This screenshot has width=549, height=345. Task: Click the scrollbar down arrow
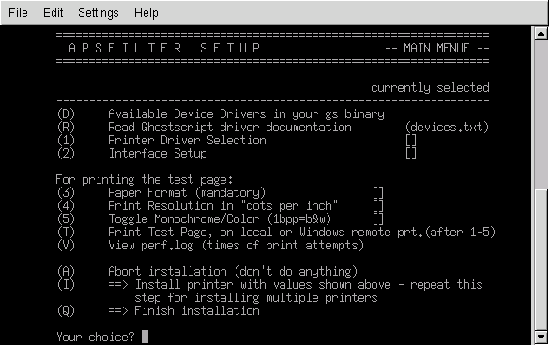(x=541, y=337)
